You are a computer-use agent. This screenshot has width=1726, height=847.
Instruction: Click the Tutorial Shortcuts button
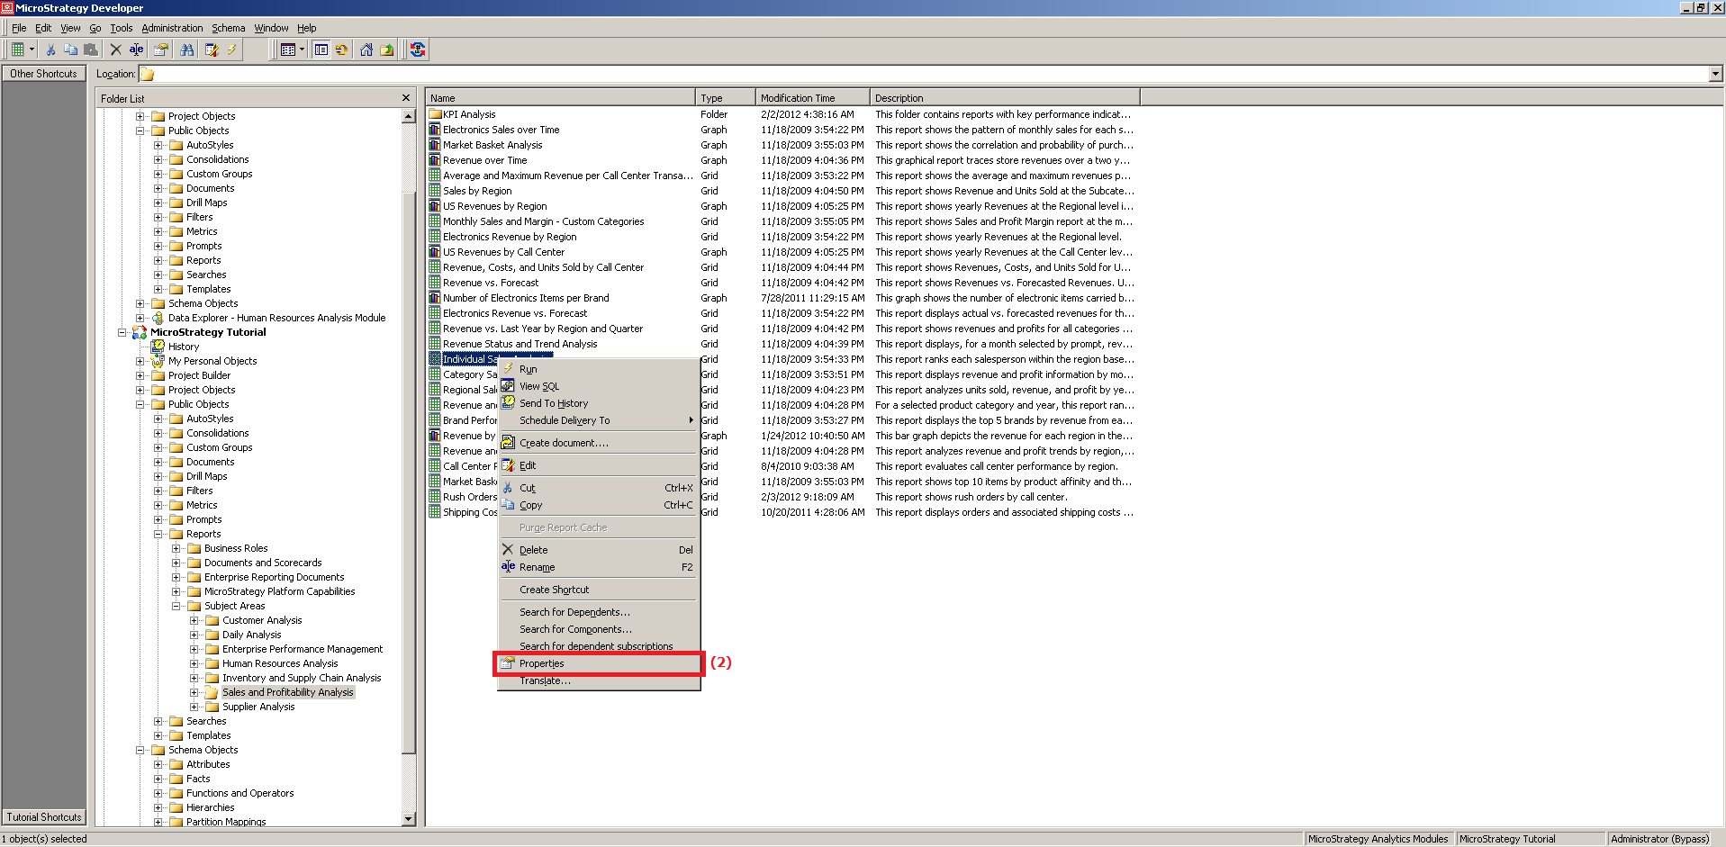coord(44,817)
